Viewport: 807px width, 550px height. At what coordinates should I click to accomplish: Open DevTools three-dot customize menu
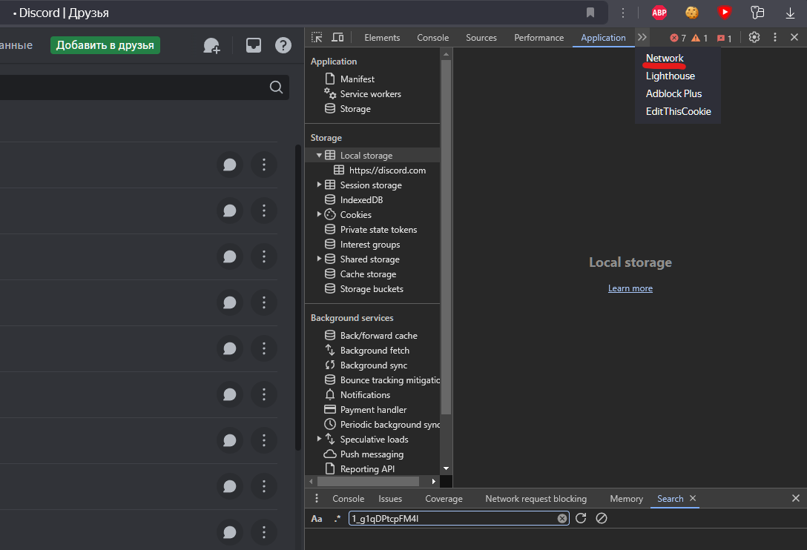774,37
